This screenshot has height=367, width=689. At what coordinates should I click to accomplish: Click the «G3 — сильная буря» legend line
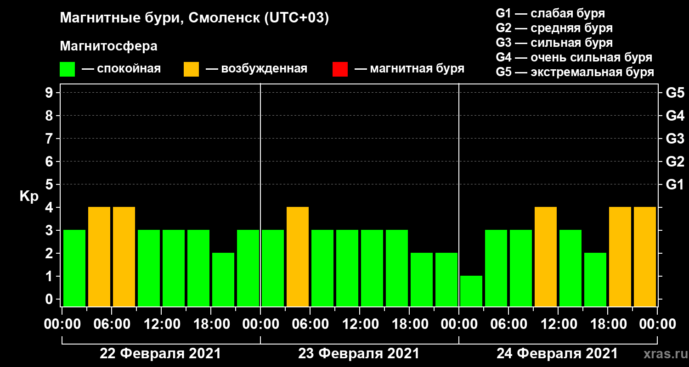(x=554, y=42)
